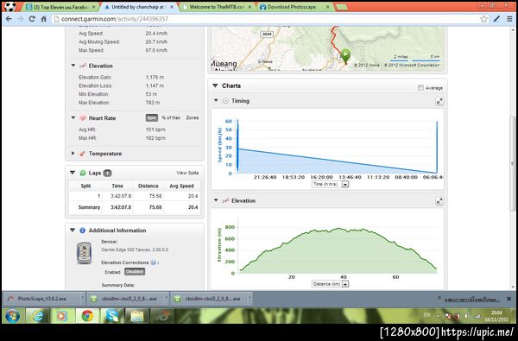Click the Elevation chart heading icon
This screenshot has height=341, width=518.
[x=225, y=200]
